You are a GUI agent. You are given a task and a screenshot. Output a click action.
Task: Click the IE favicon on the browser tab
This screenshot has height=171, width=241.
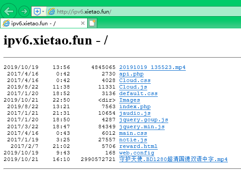6,23
